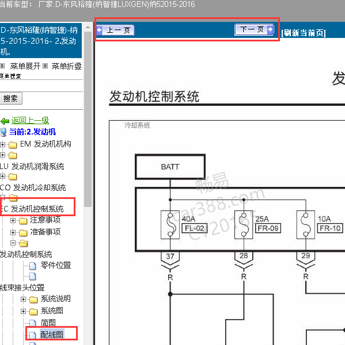Click the 冷却系统 diagram caption
The image size is (345, 345).
tap(137, 125)
